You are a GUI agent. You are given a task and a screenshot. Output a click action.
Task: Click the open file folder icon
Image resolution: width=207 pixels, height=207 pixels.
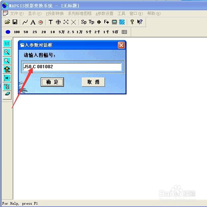coord(7,22)
